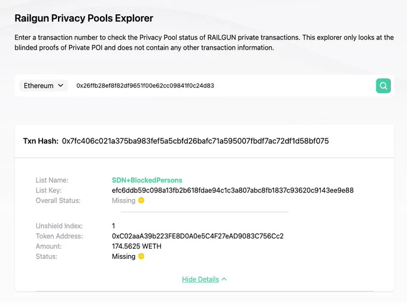The width and height of the screenshot is (407, 305).
Task: Click the transaction number input field
Action: click(x=222, y=86)
